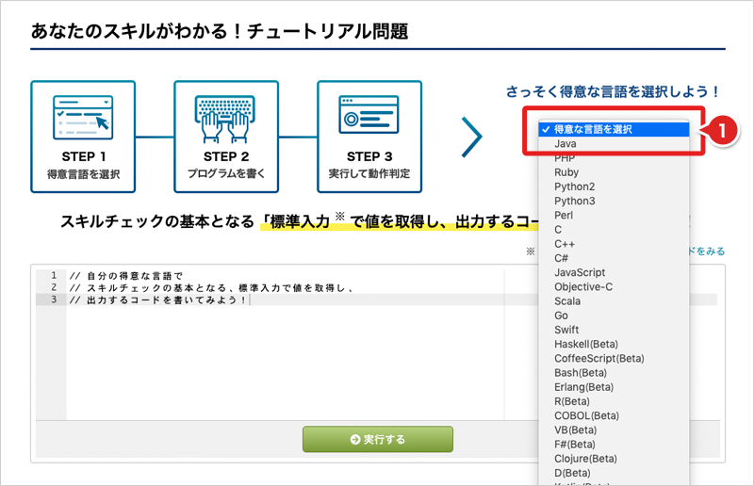Click the large right chevron arrow
Image resolution: width=754 pixels, height=486 pixels.
(x=472, y=137)
